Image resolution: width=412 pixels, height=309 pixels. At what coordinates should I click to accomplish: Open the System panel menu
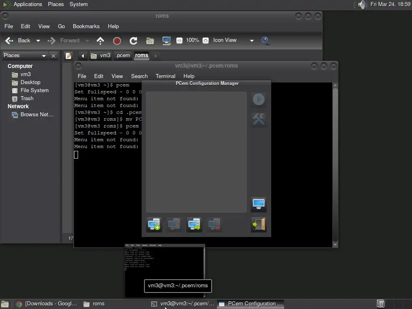coord(78,4)
